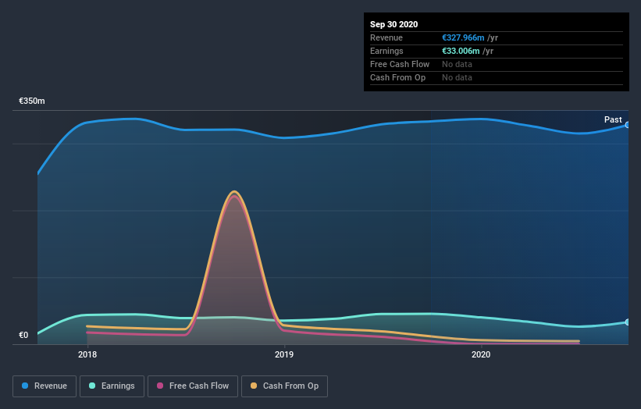Click the peak of the Cash From Op spike
The image size is (641, 409).
coord(234,191)
